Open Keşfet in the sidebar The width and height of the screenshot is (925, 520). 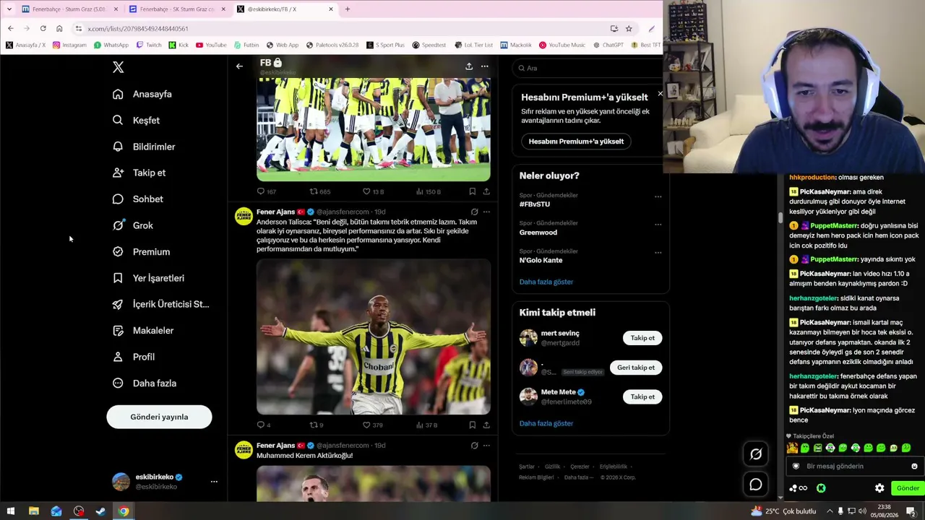click(x=136, y=121)
